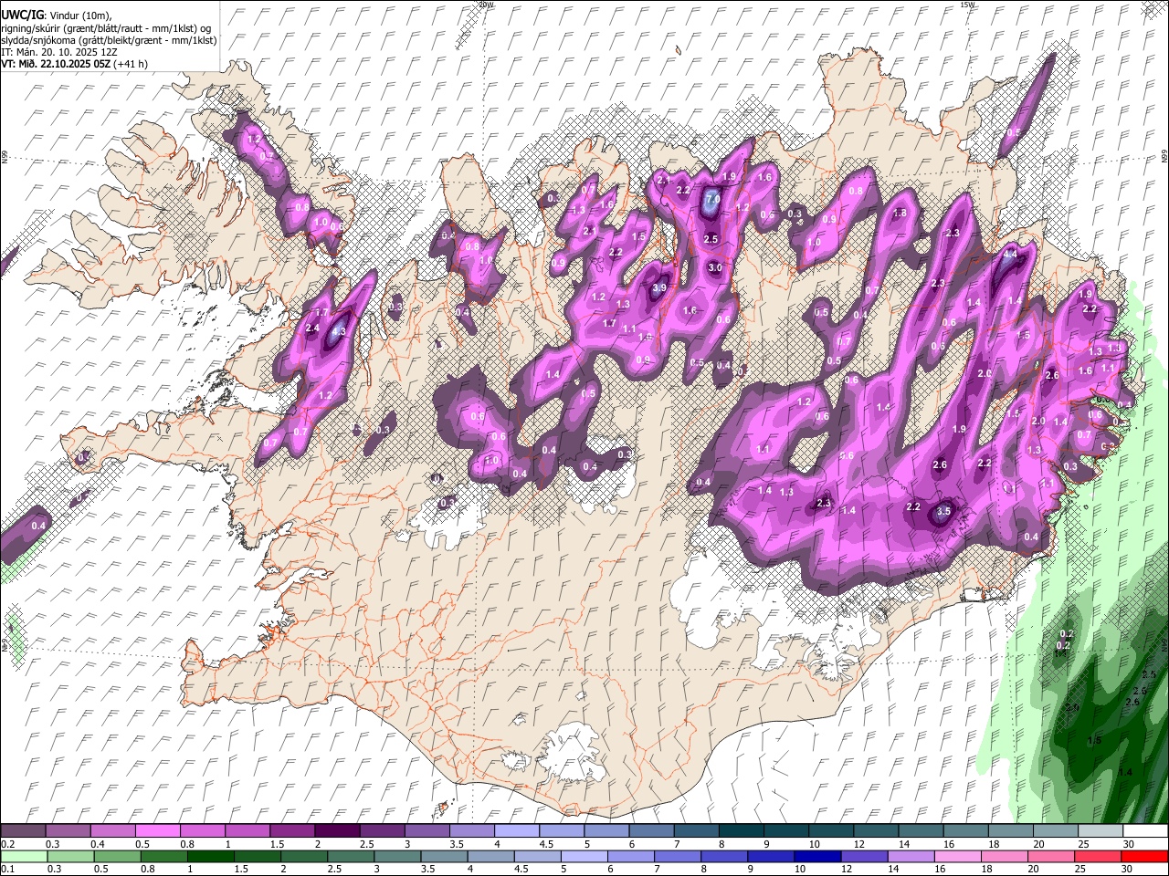Click the 4.4 snowfall value on the map
This screenshot has width=1169, height=876.
pyautogui.click(x=1009, y=255)
